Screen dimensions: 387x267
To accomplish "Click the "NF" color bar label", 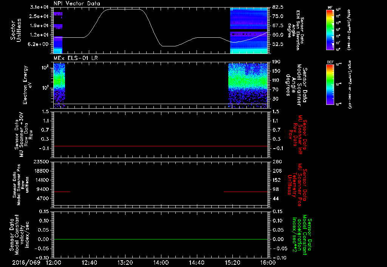I will point(330,8).
